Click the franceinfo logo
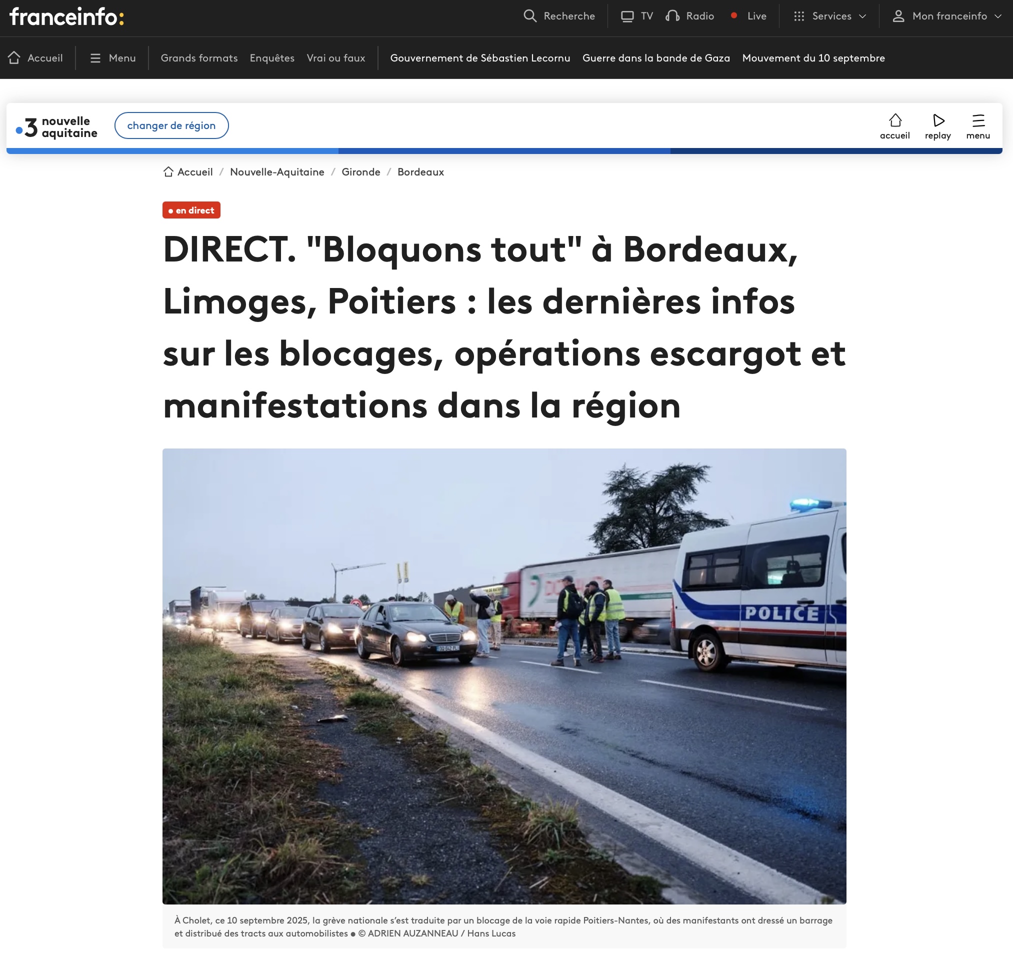The width and height of the screenshot is (1013, 955). click(x=67, y=17)
